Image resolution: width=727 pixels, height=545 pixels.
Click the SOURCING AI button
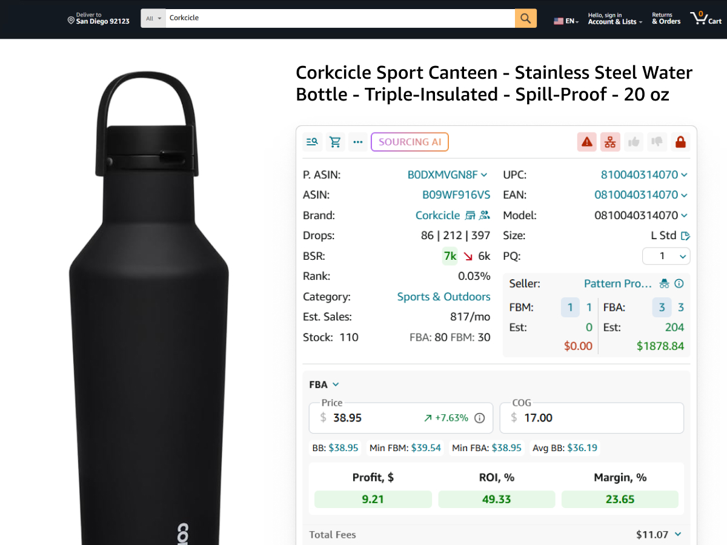click(x=410, y=142)
